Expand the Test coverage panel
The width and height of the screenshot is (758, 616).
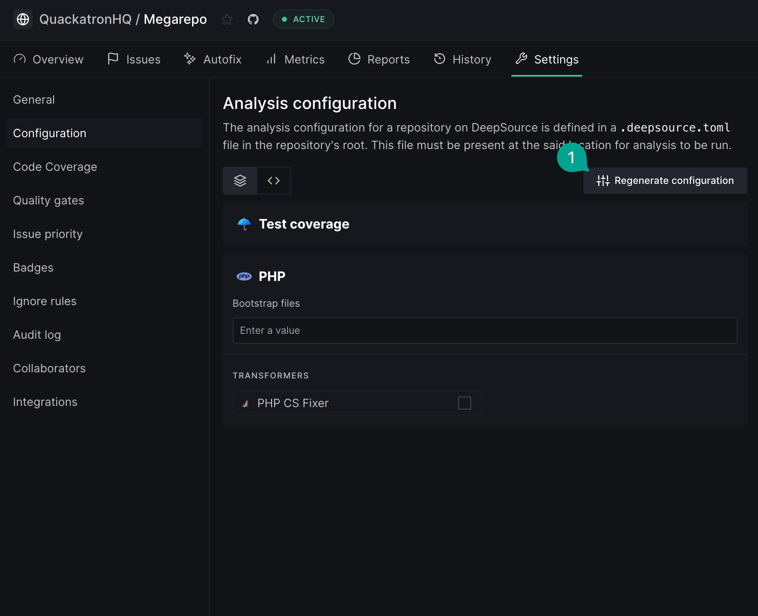(485, 224)
